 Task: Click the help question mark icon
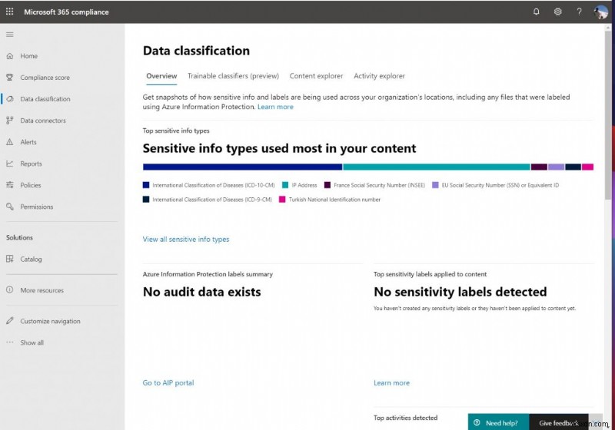coord(580,12)
